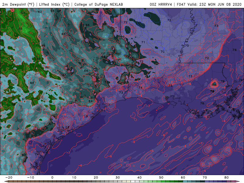Click the '-20' colorbar label
The image size is (244, 183).
pos(9,178)
